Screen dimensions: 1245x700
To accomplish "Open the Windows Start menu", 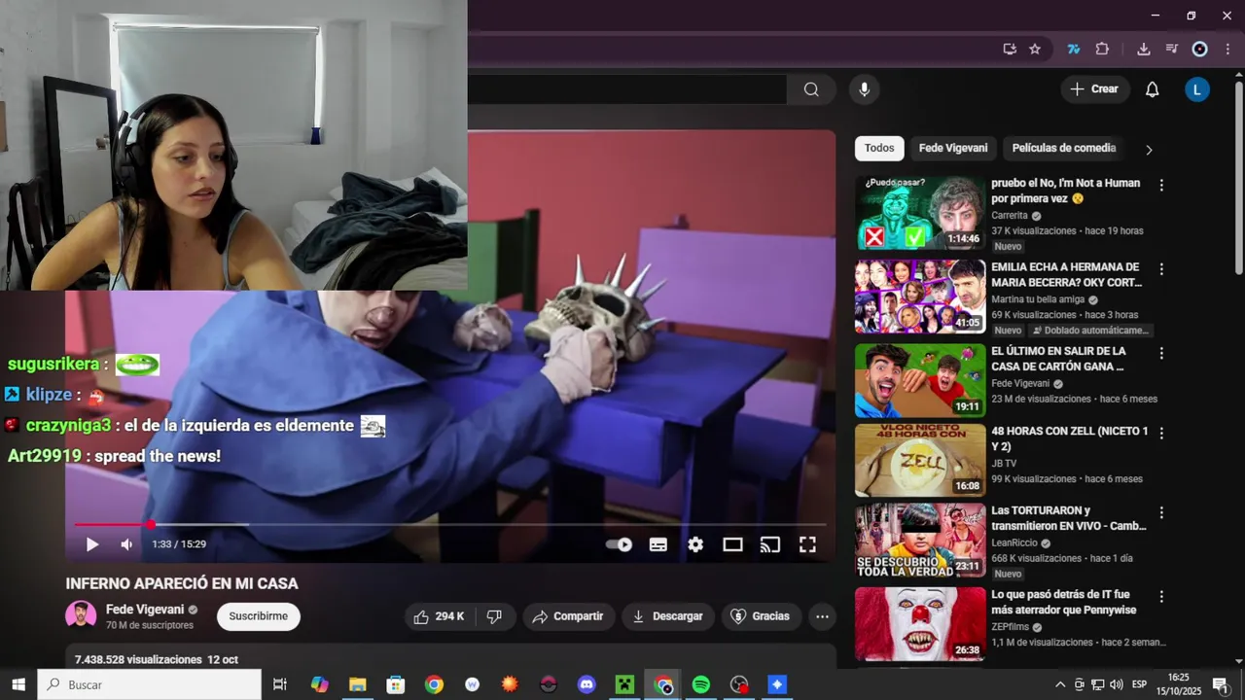I will 18,684.
